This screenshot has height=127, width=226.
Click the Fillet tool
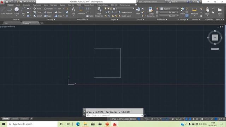coord(58,12)
